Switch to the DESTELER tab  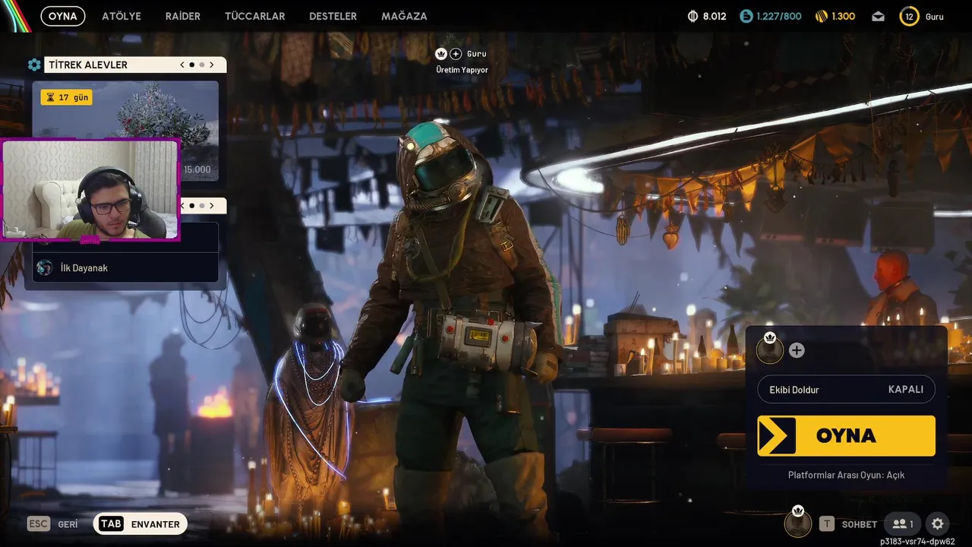pos(333,16)
